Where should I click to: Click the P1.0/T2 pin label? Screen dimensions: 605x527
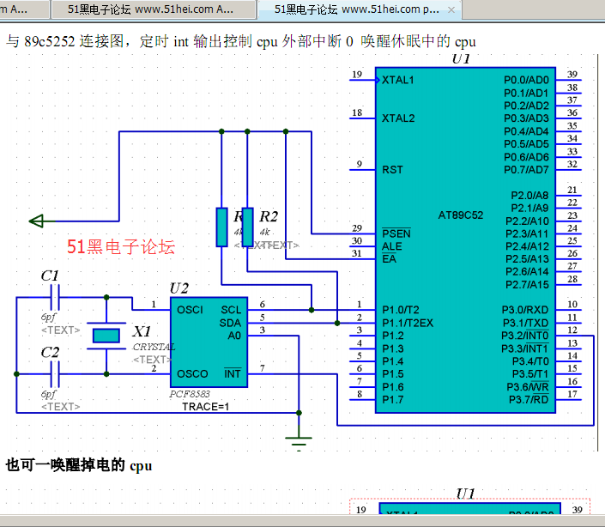pyautogui.click(x=401, y=310)
